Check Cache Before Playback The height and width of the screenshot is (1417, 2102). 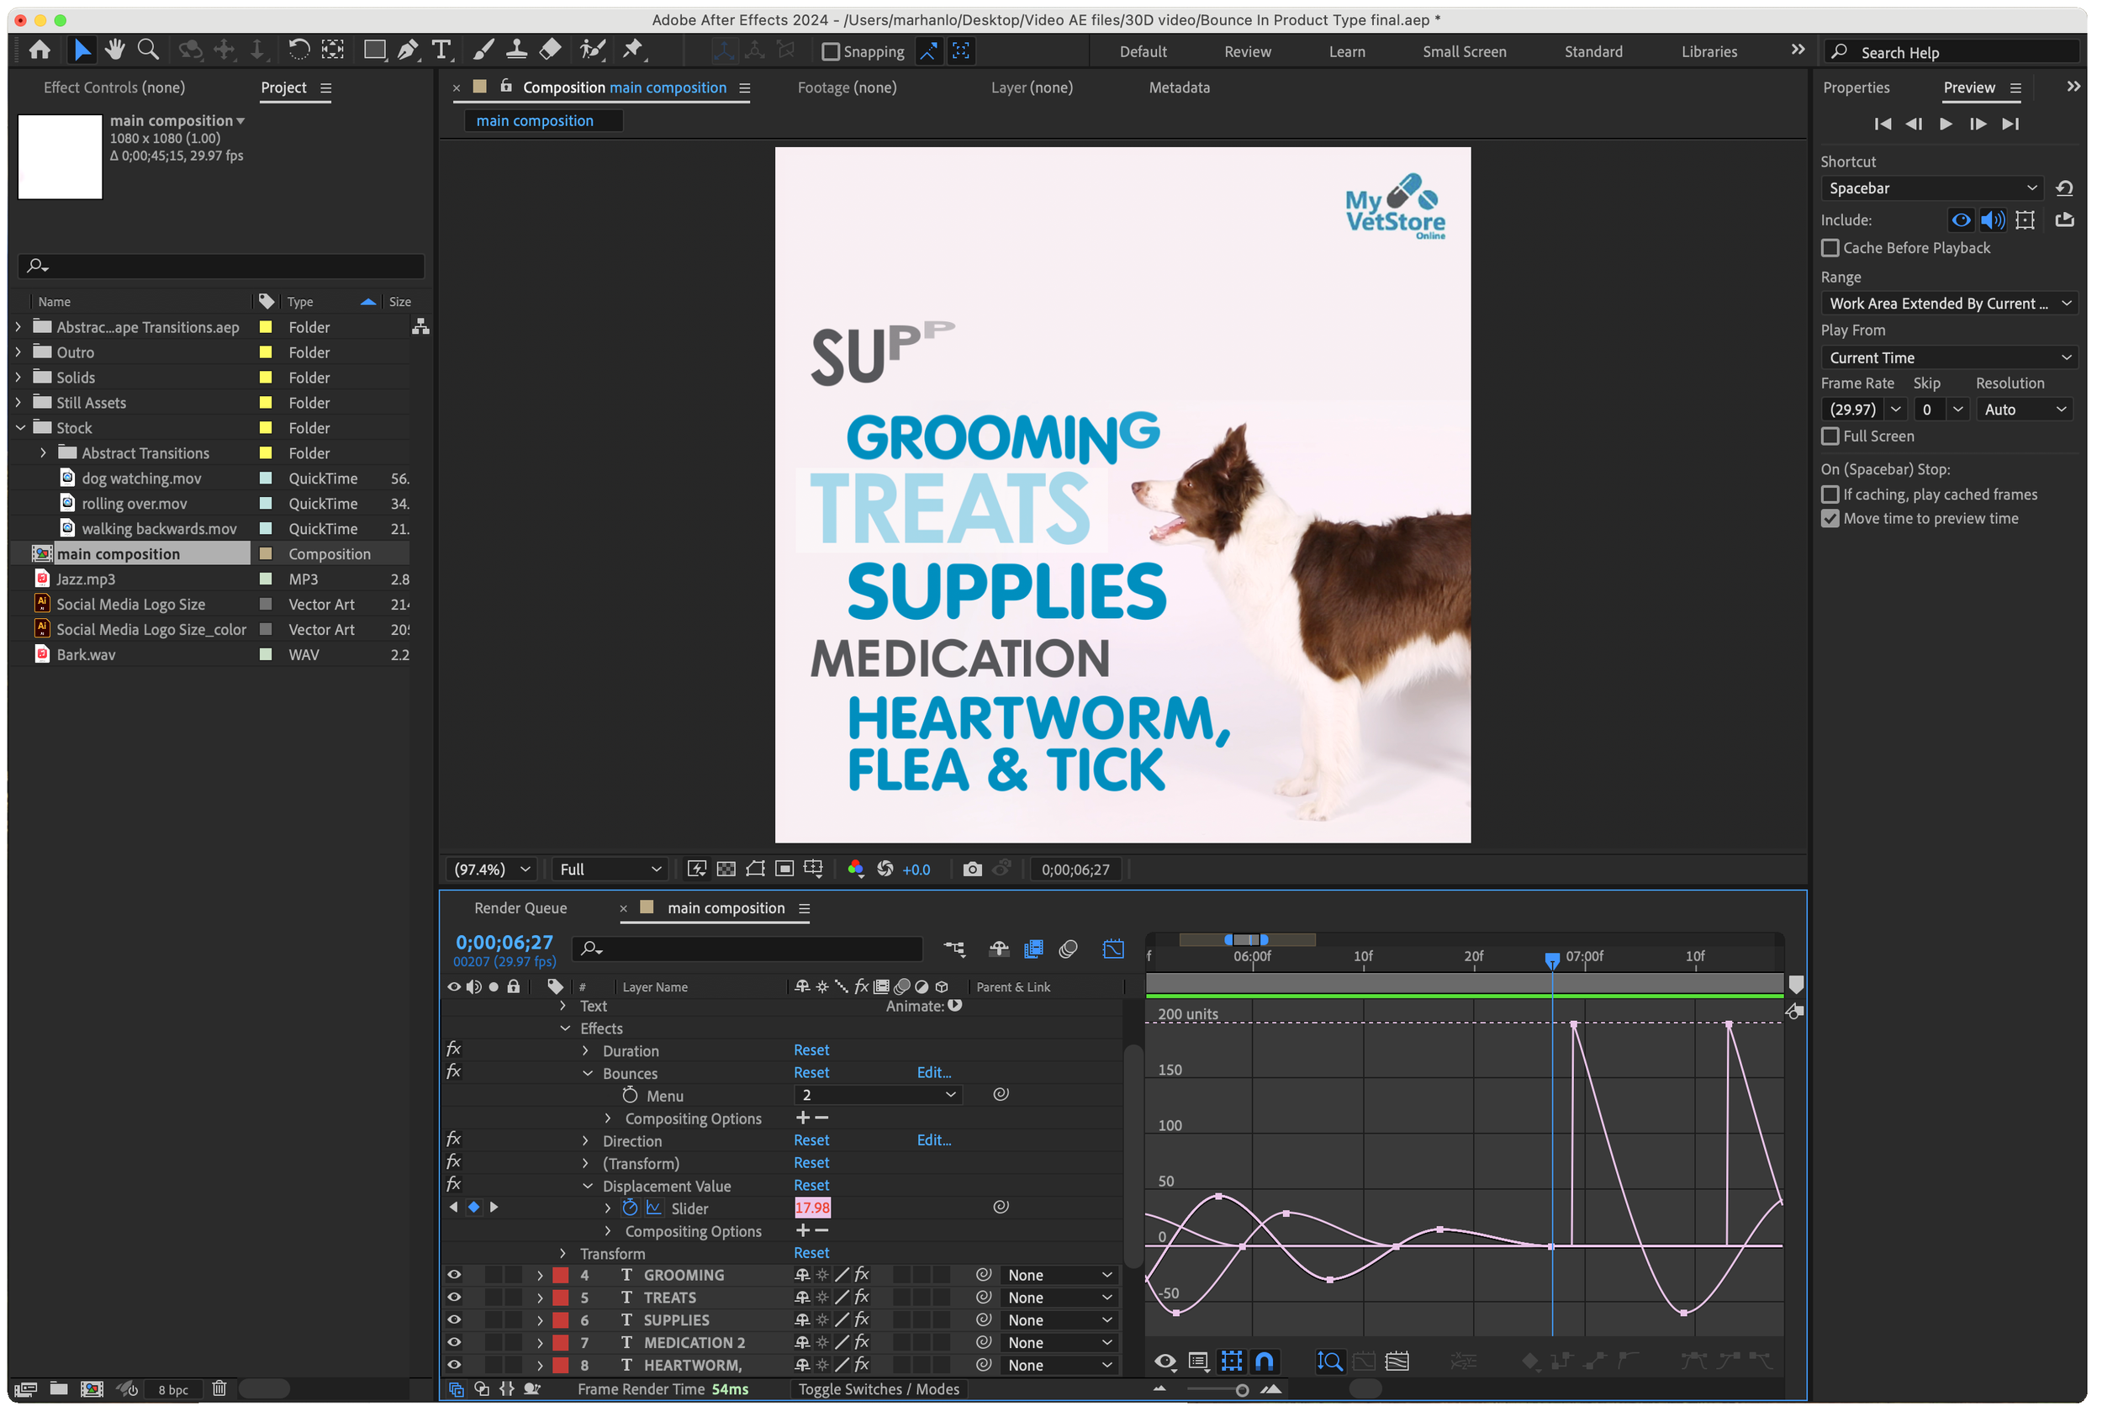(x=1830, y=247)
